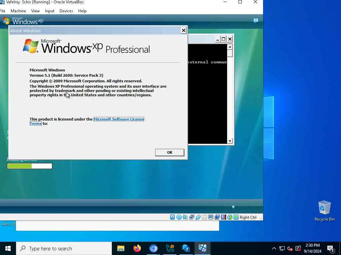Screen dimensions: 341x255
Task: Click the CPU virtualization status icon
Action: 223,217
